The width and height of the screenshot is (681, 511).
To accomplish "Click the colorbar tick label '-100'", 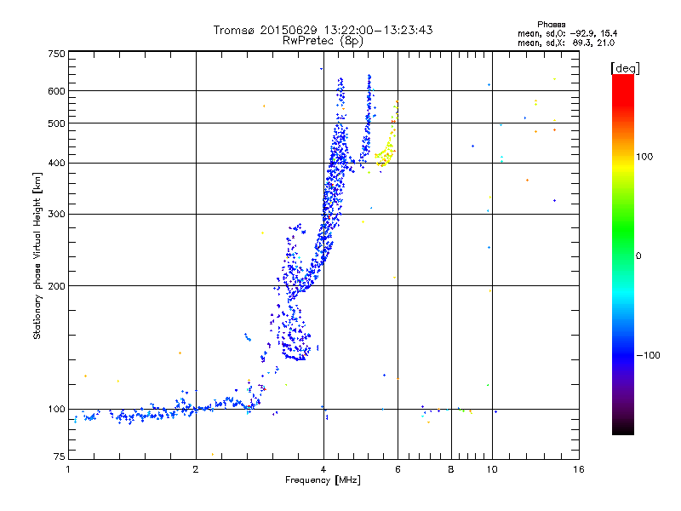I will click(648, 355).
